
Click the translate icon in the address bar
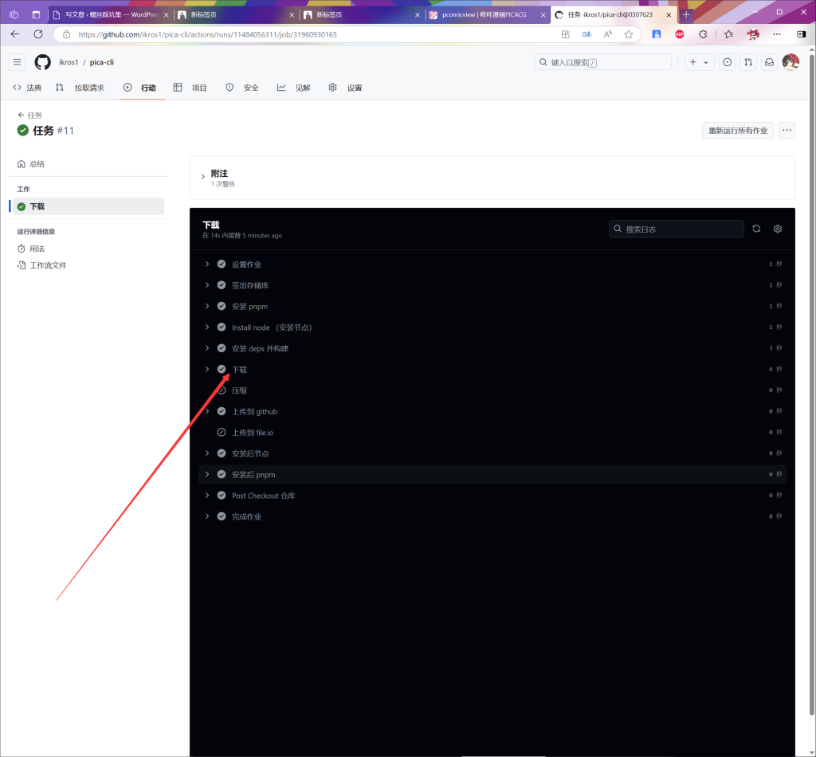(x=586, y=34)
